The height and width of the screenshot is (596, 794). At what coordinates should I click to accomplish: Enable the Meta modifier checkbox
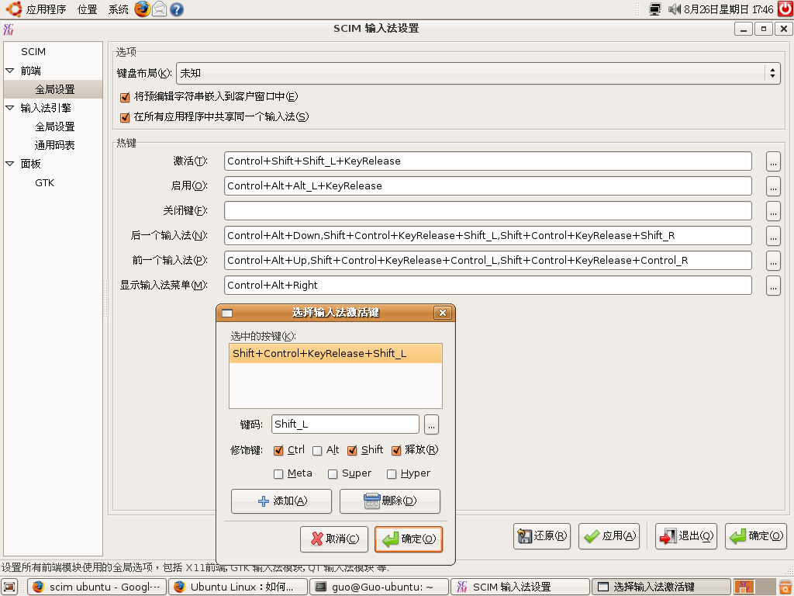click(x=278, y=474)
